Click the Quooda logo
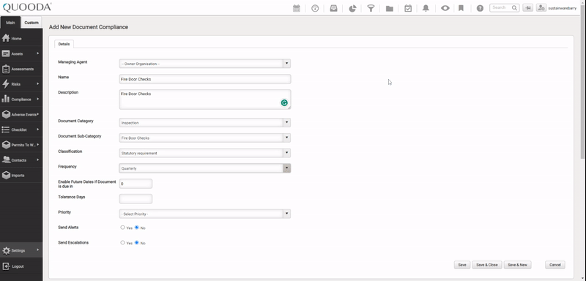Image resolution: width=586 pixels, height=281 pixels. (x=27, y=7)
